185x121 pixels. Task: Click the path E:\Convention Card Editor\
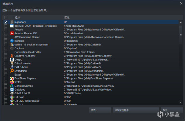click(79, 52)
